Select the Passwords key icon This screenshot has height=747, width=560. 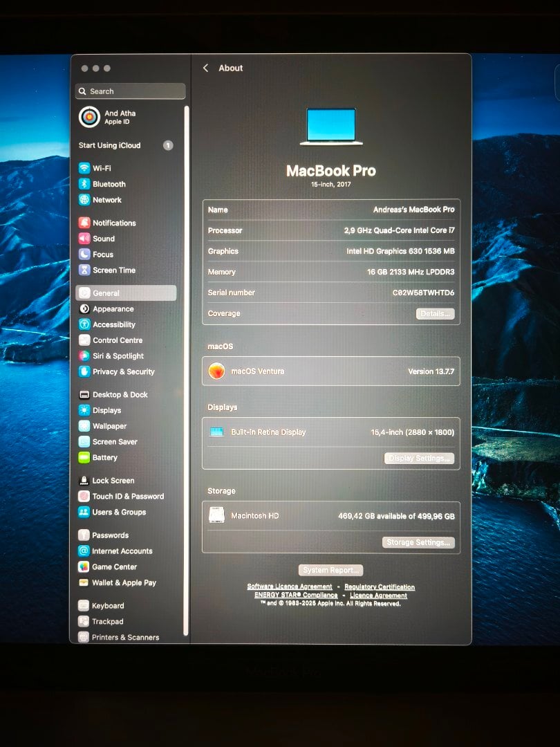point(84,535)
